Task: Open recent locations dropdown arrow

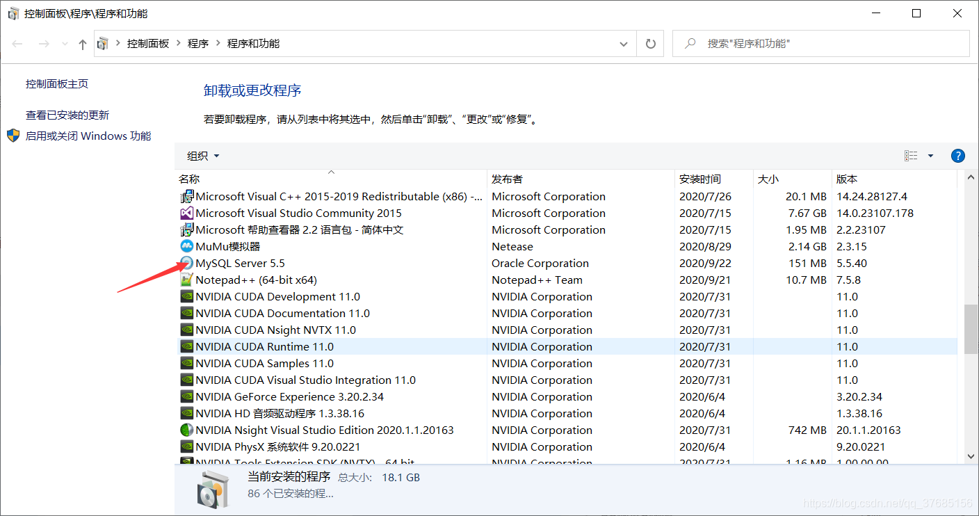Action: [x=65, y=44]
